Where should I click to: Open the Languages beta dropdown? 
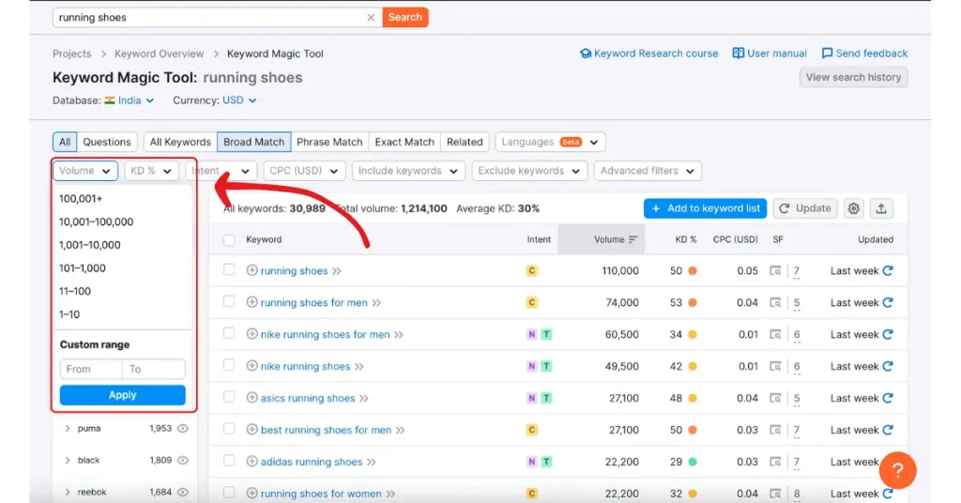click(550, 142)
